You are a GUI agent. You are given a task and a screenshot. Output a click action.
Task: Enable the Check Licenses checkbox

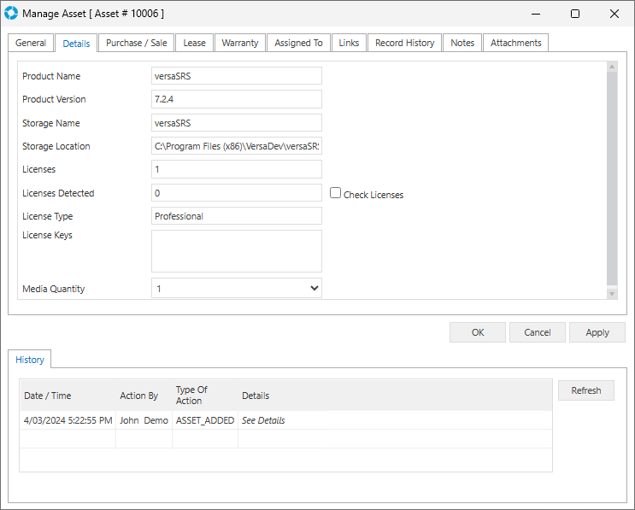[336, 193]
